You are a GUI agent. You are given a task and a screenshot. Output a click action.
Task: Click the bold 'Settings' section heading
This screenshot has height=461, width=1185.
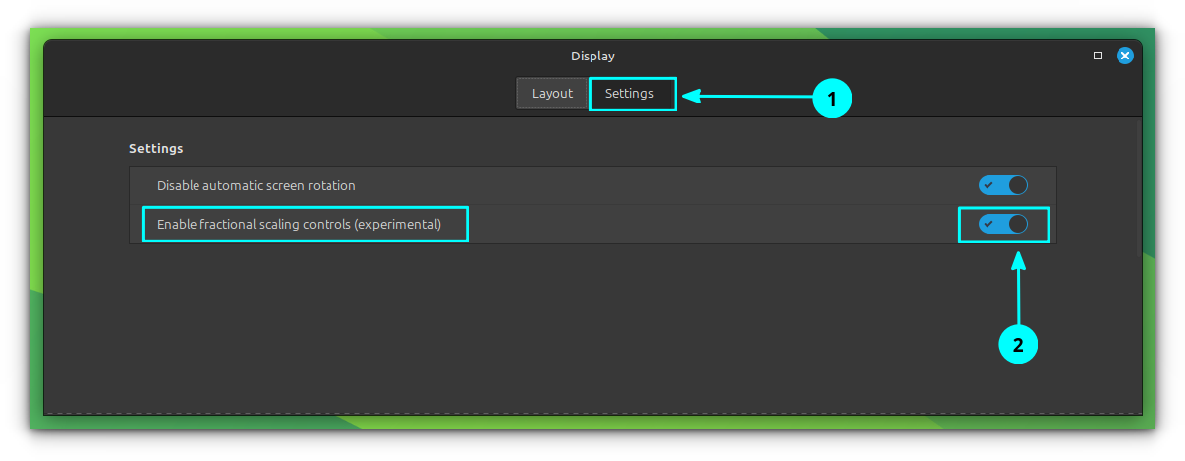click(x=156, y=149)
